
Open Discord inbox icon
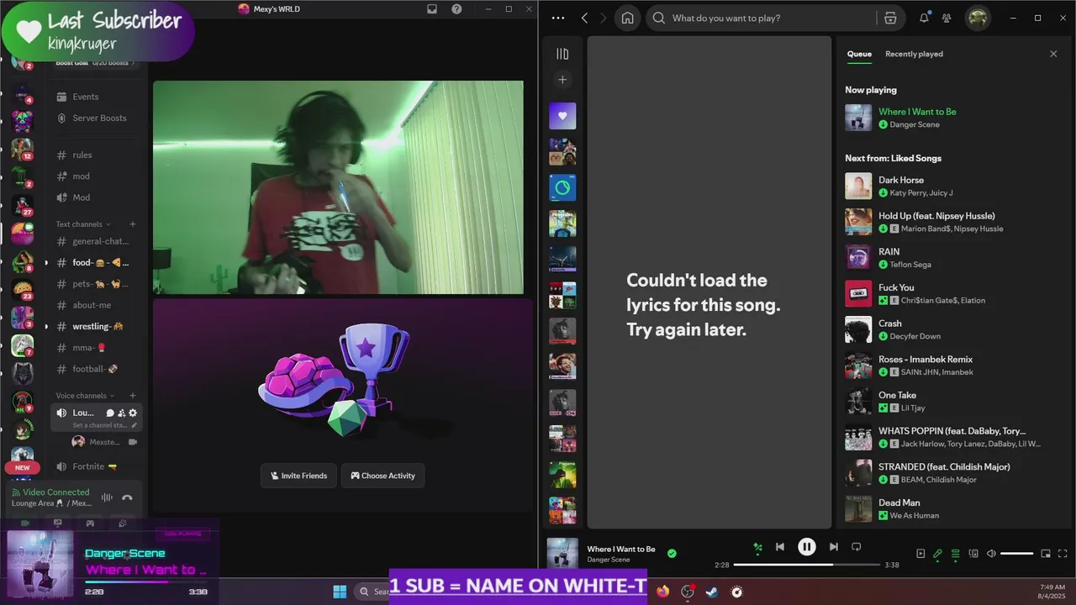click(432, 9)
